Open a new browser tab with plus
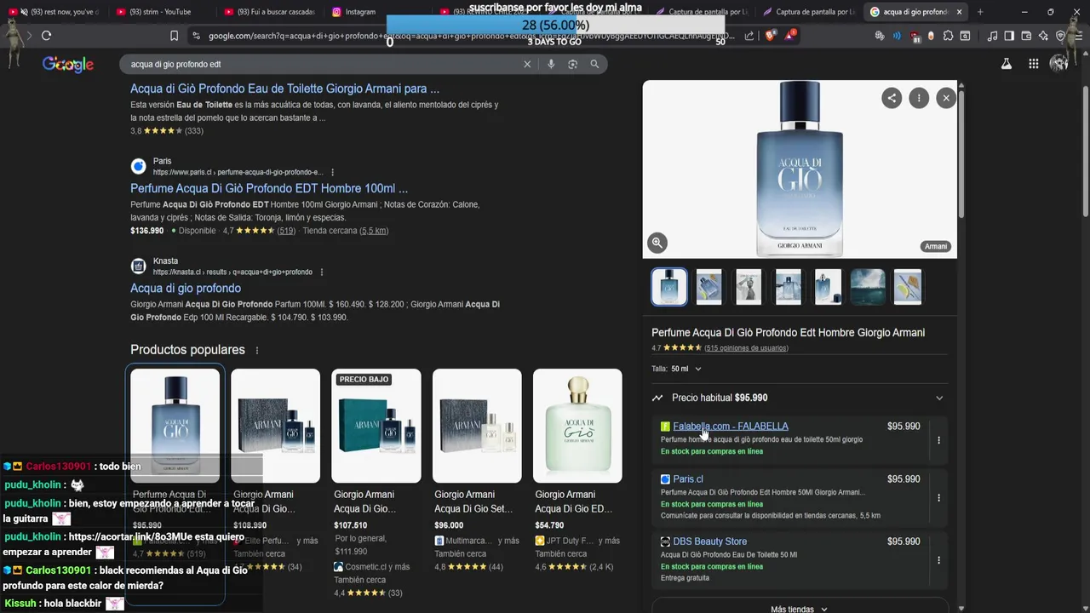 point(980,12)
